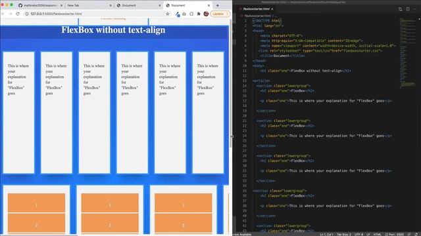The height and width of the screenshot is (236, 421).
Task: Click the open changes icon in VS Code editor
Action: pyautogui.click(x=400, y=9)
